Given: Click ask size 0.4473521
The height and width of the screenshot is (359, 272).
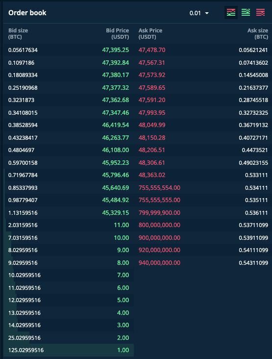Looking at the screenshot, I should pyautogui.click(x=255, y=150).
